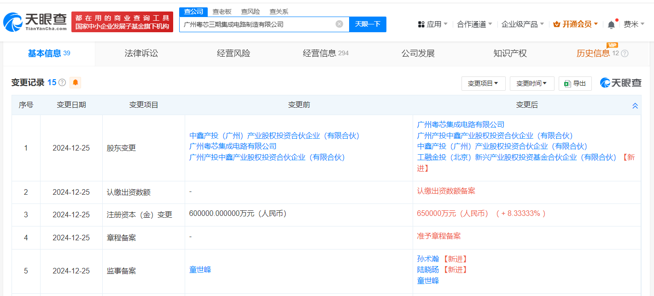Click the 变更前 column header

[x=299, y=105]
